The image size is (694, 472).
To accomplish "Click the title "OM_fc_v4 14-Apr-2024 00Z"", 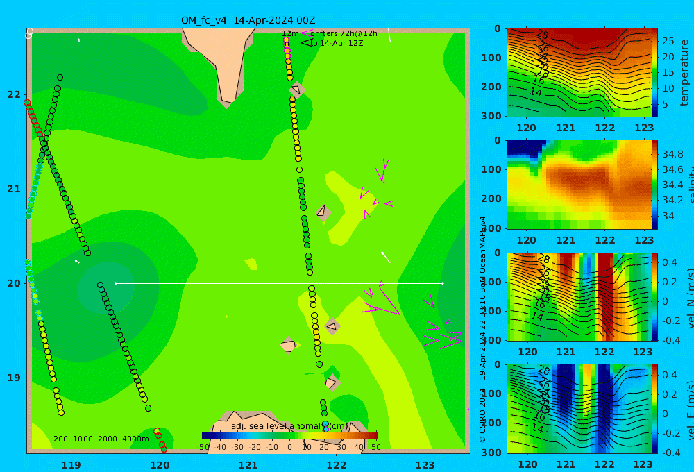I will tap(248, 20).
